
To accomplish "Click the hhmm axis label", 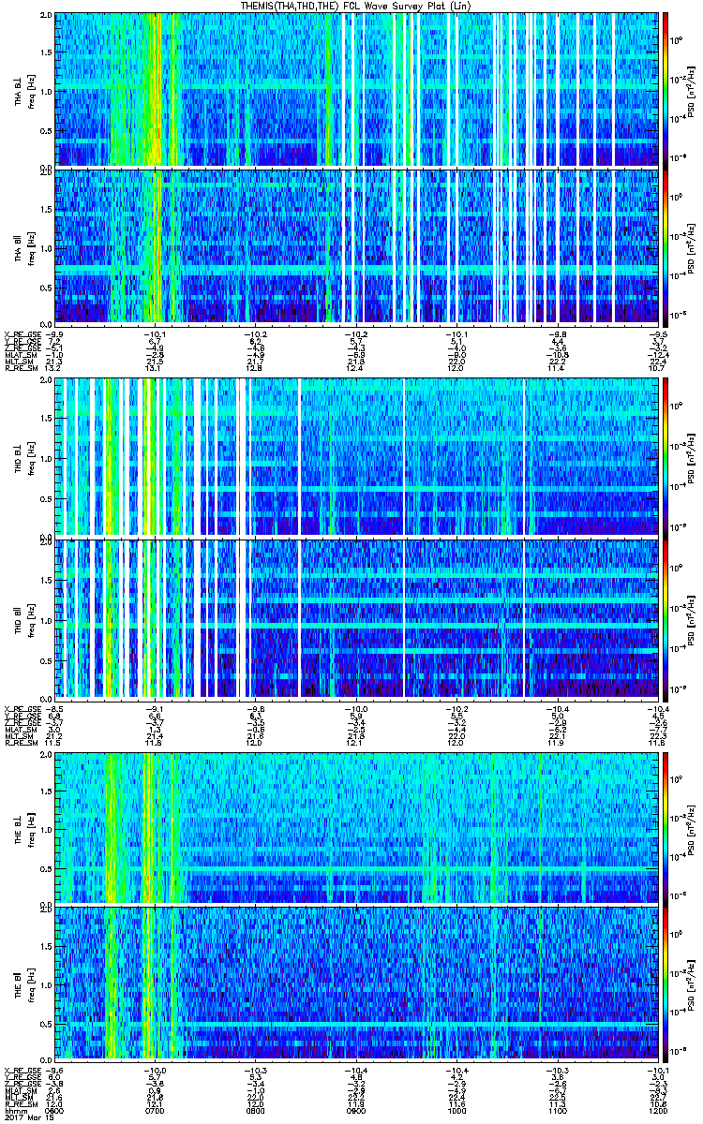I will [15, 1110].
